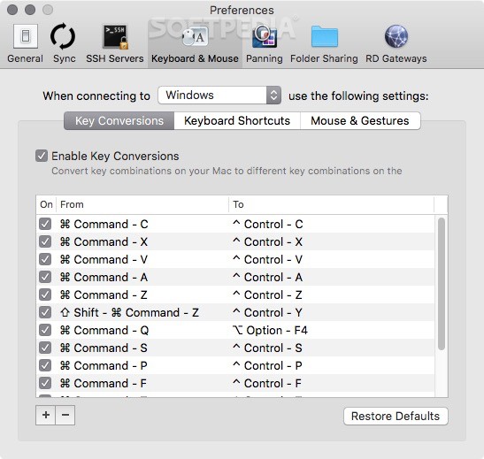Image resolution: width=484 pixels, height=459 pixels.
Task: Click the conversions list scrollbar
Action: 442,284
